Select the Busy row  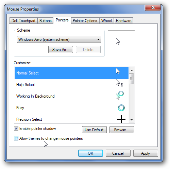click(x=71, y=108)
